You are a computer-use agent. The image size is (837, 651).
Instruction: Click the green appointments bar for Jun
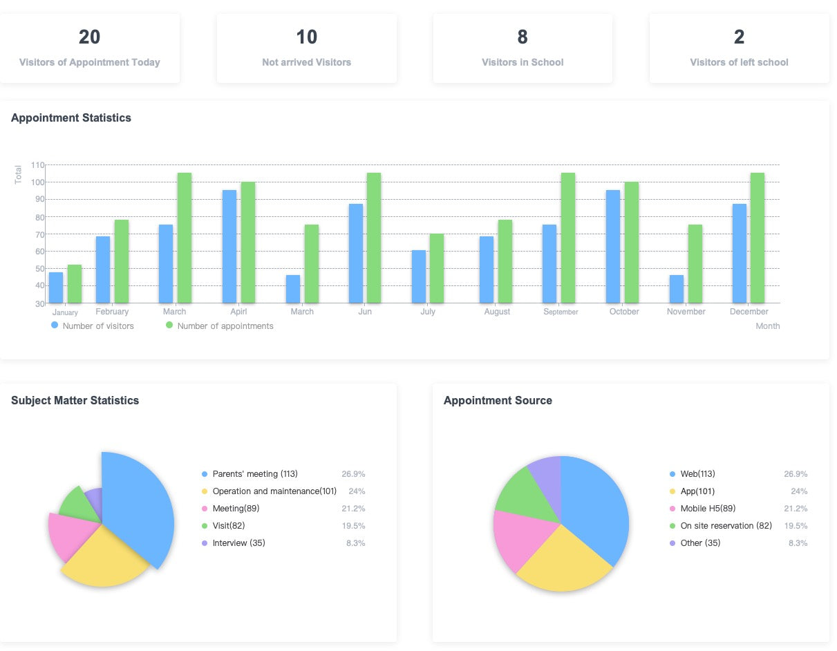point(374,238)
